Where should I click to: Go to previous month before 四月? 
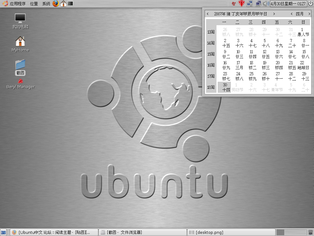292,14
